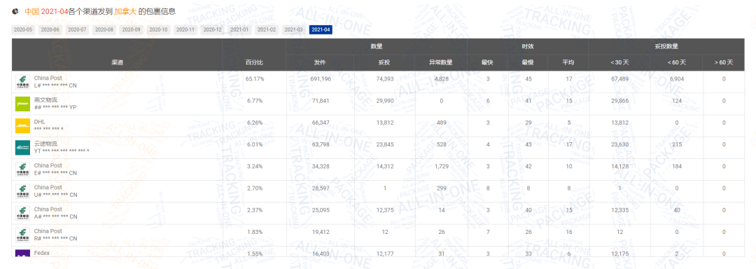The width and height of the screenshot is (756, 269).
Task: Click the China Post E# channel logo
Action: (22, 170)
